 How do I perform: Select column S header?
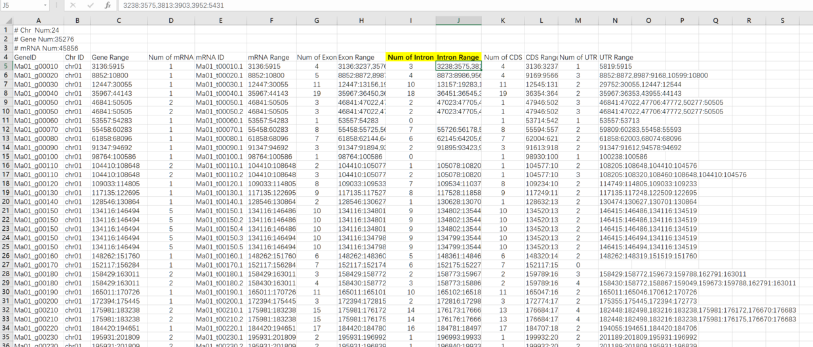(782, 20)
